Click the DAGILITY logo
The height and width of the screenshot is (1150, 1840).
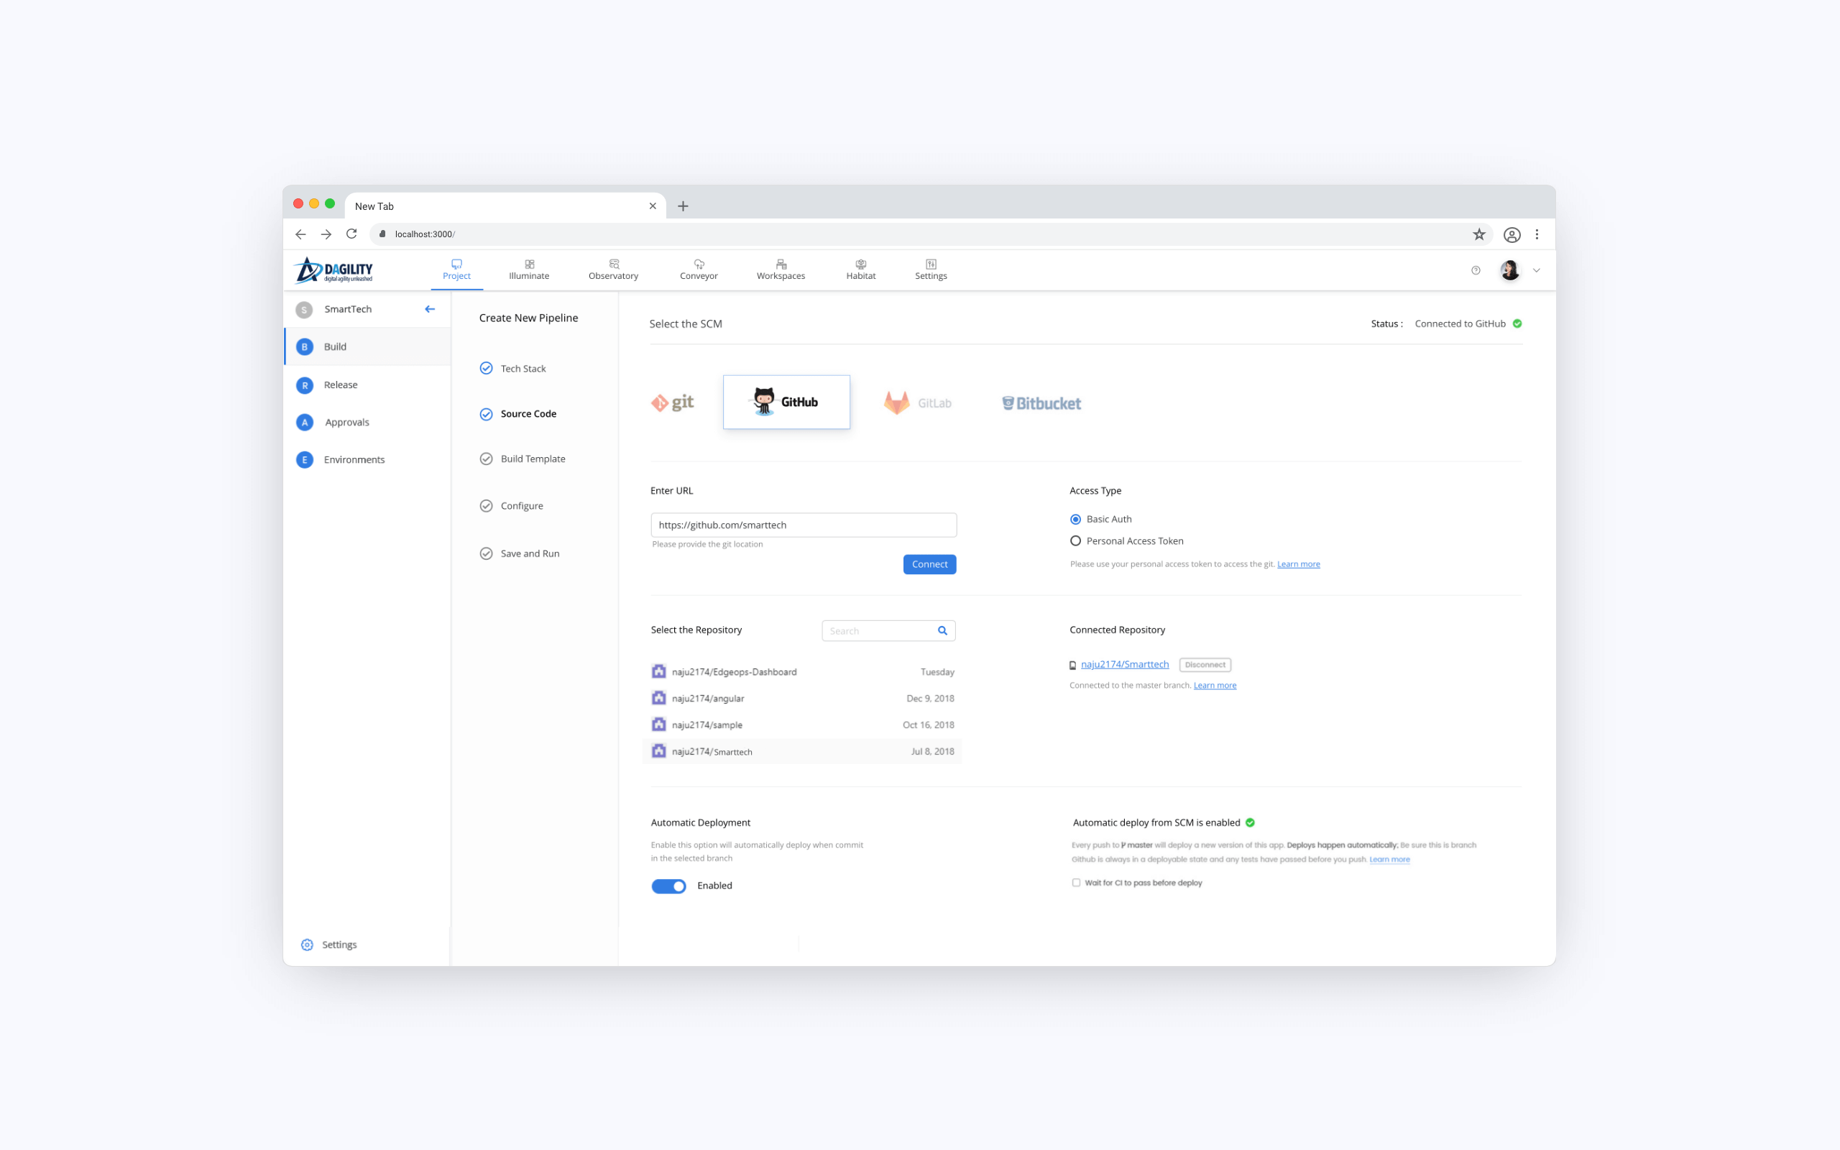click(333, 270)
